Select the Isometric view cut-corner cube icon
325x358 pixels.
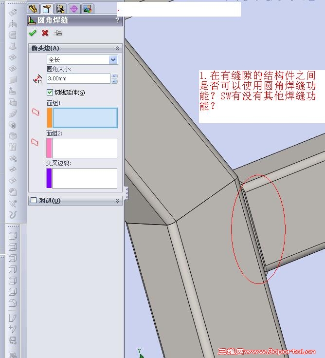(13, 303)
